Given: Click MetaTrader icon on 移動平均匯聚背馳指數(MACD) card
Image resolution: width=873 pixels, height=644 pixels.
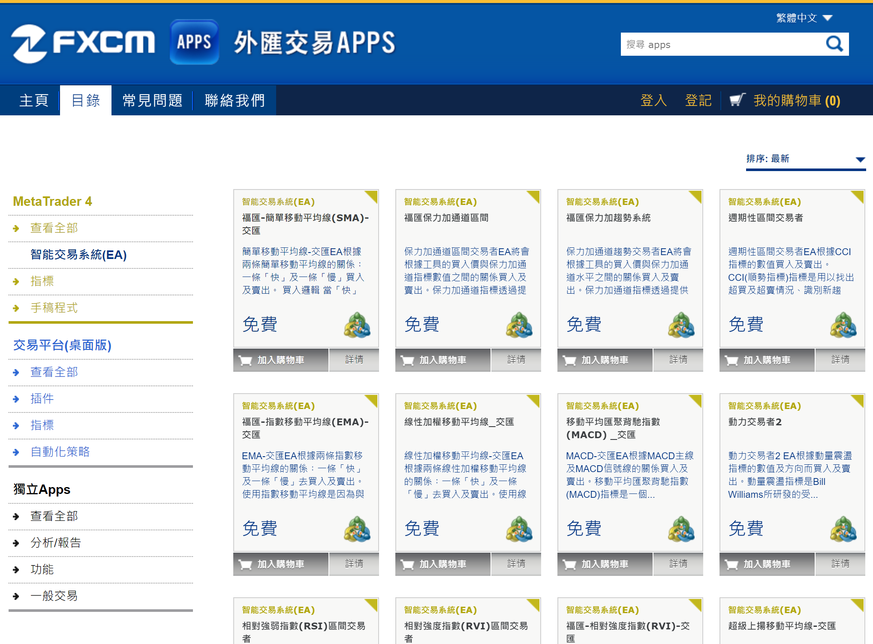Looking at the screenshot, I should [x=681, y=529].
